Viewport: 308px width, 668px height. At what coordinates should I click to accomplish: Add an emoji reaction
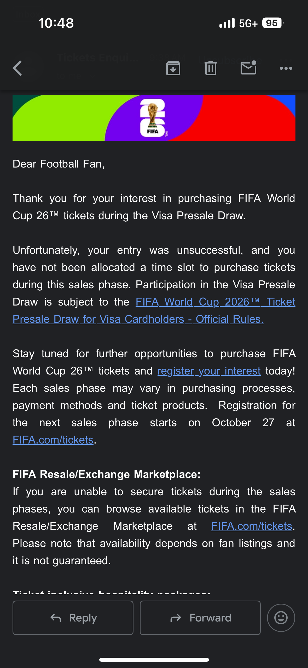click(281, 618)
